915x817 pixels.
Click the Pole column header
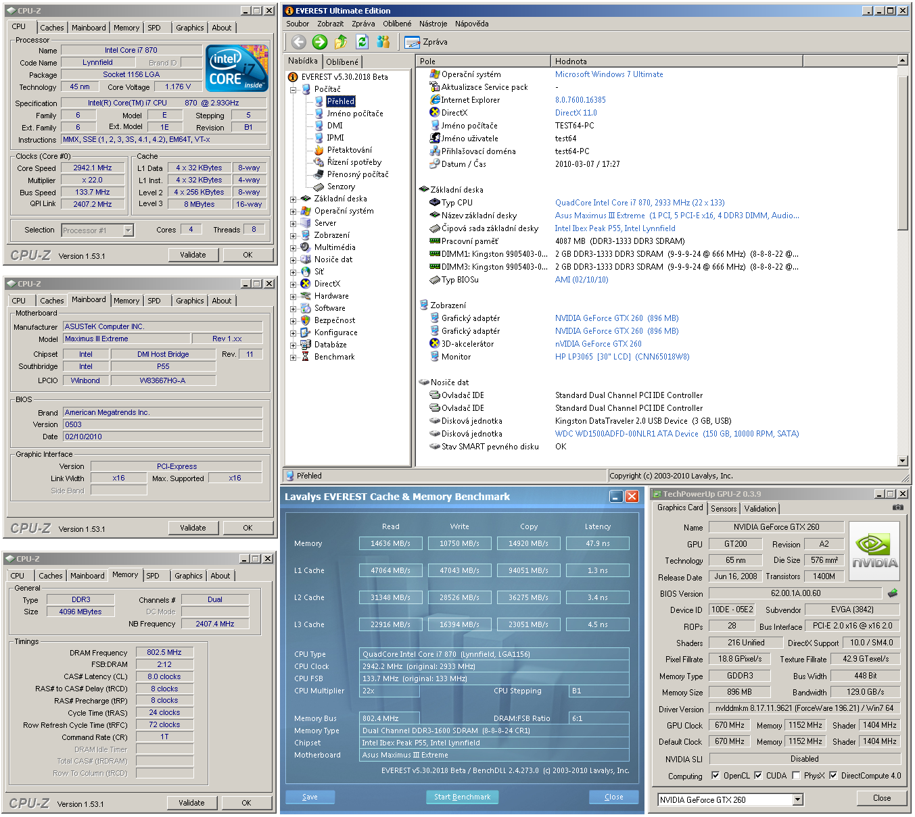(x=483, y=61)
